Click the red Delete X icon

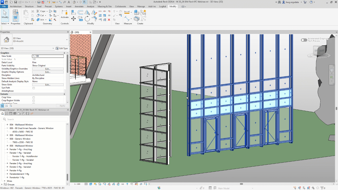point(109,20)
